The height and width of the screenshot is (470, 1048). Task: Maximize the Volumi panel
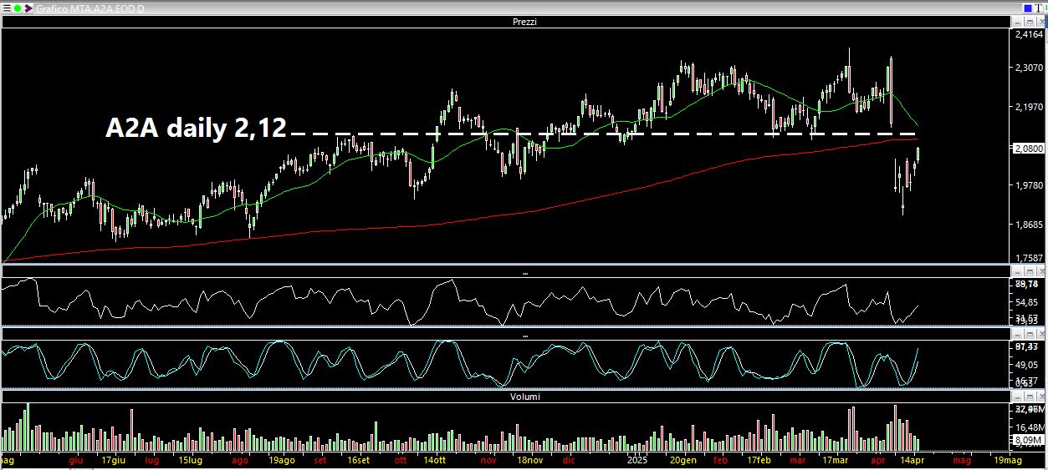(x=1030, y=397)
